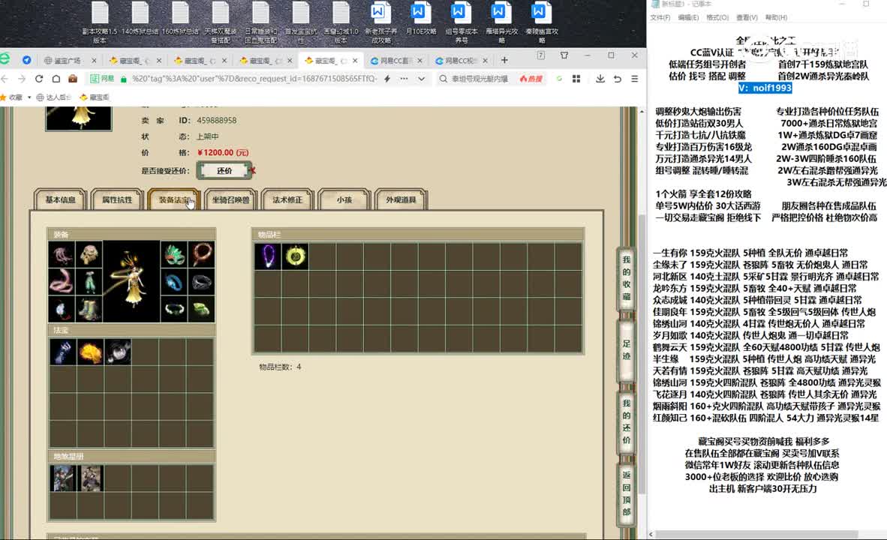Open the boots equipment icon
Image resolution: width=887 pixels, height=540 pixels.
89,309
